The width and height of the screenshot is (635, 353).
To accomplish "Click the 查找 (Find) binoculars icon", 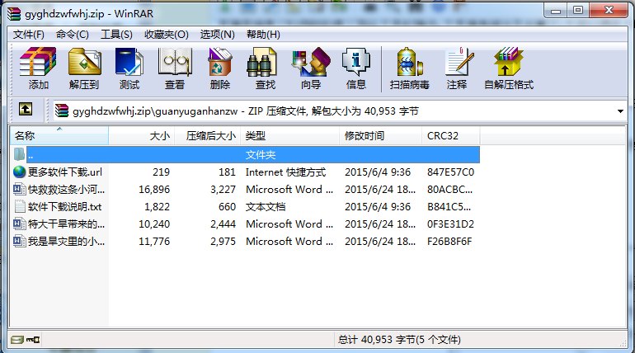I will coord(261,62).
